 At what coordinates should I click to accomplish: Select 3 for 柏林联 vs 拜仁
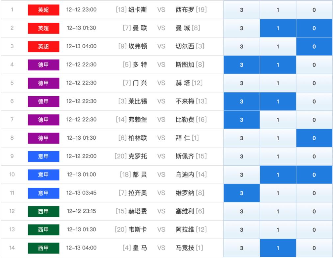(242, 138)
